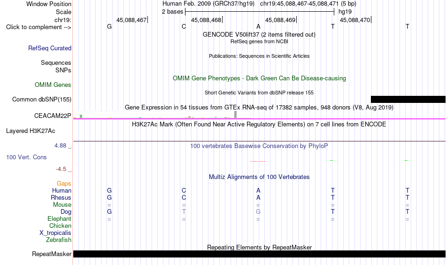This screenshot has height=265, width=446.
Task: Click the chr19: ruler label
Action: click(x=63, y=20)
